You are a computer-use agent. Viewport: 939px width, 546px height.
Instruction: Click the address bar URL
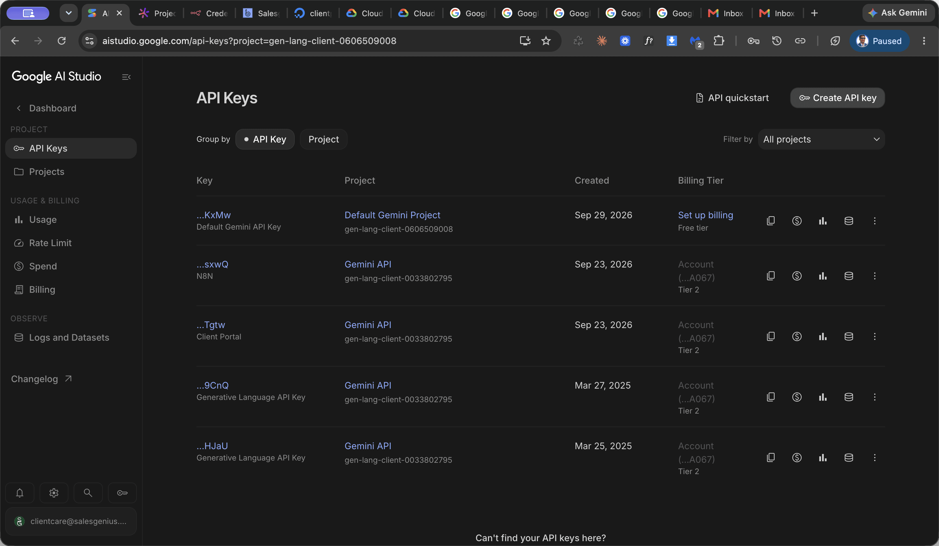pos(249,41)
